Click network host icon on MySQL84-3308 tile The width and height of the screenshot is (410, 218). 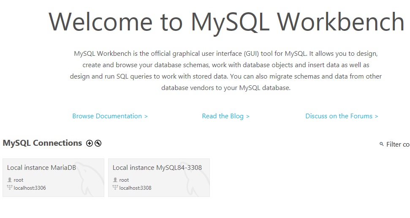(x=115, y=188)
